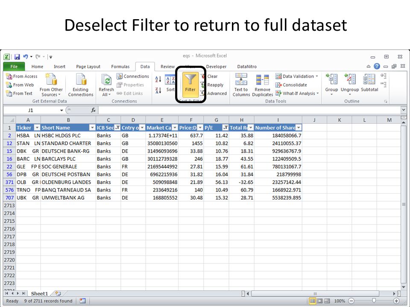
Task: Open Market Cap column filter dropdown
Action: pos(175,127)
